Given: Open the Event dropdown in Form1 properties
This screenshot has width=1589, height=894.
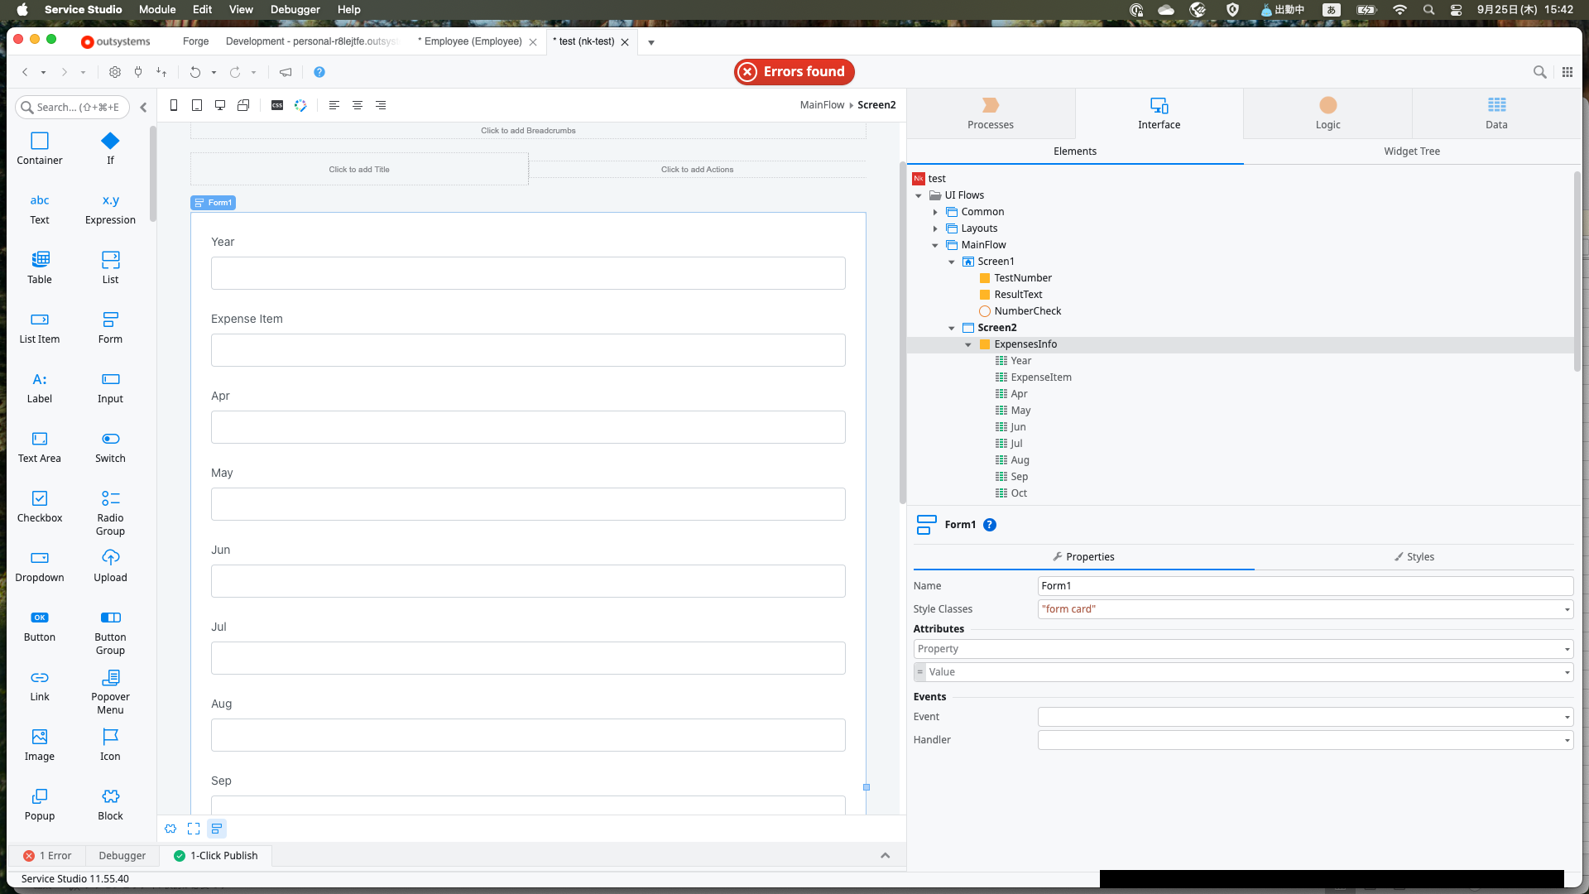Looking at the screenshot, I should [x=1567, y=716].
